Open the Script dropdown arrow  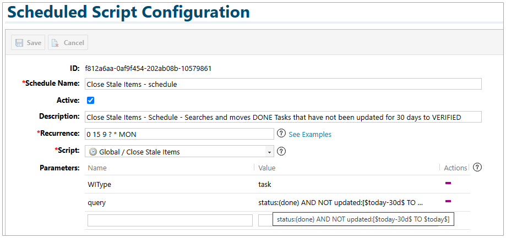point(269,152)
